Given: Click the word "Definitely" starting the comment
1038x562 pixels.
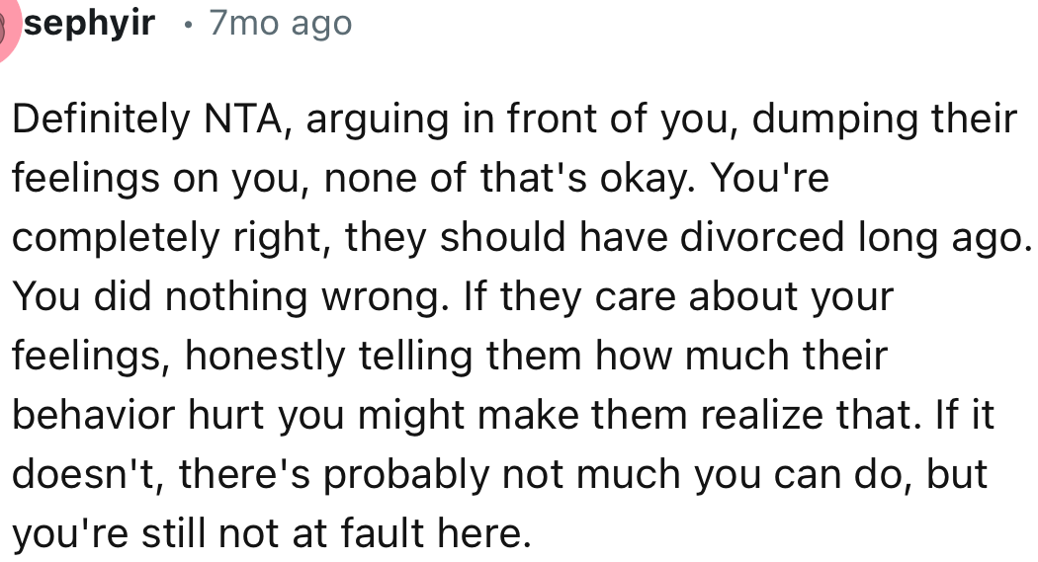Looking at the screenshot, I should pos(100,120).
